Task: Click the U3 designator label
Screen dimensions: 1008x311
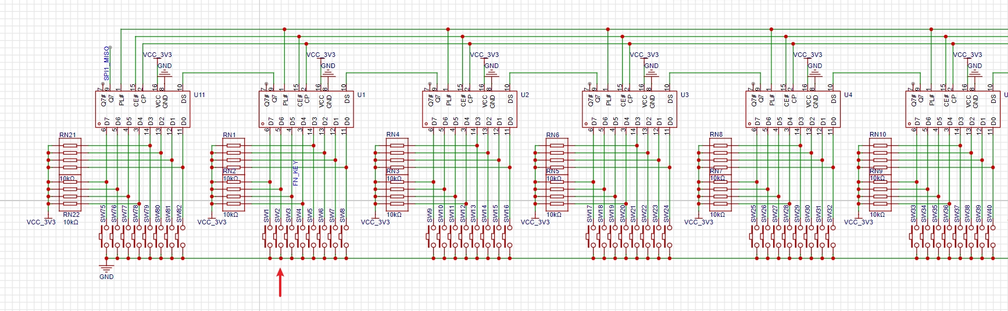Action: 685,95
